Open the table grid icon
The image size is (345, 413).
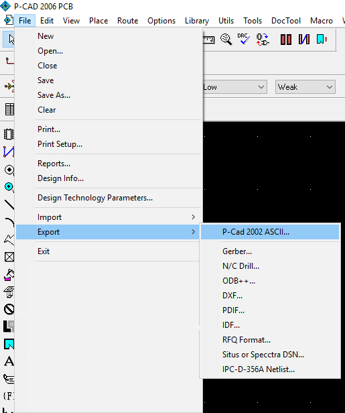point(9,109)
